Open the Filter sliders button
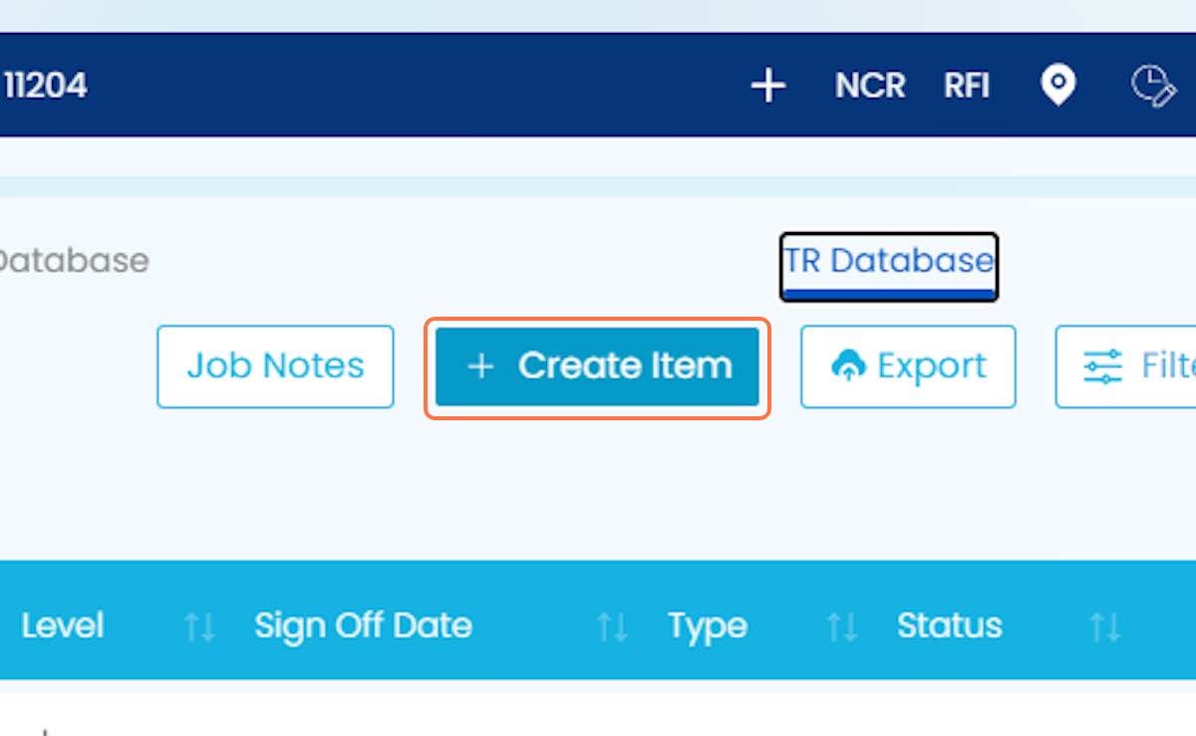Screen dimensions: 1196x736 [1126, 367]
